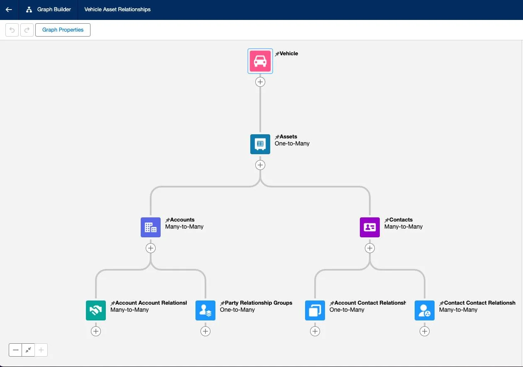Click the pin beside Account Contact Relationship

[x=332, y=303]
